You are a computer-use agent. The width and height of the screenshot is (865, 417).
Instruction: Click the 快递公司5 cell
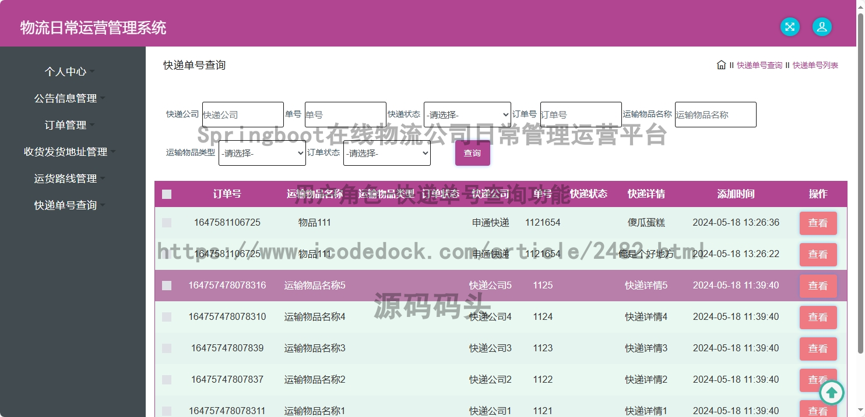coord(490,286)
